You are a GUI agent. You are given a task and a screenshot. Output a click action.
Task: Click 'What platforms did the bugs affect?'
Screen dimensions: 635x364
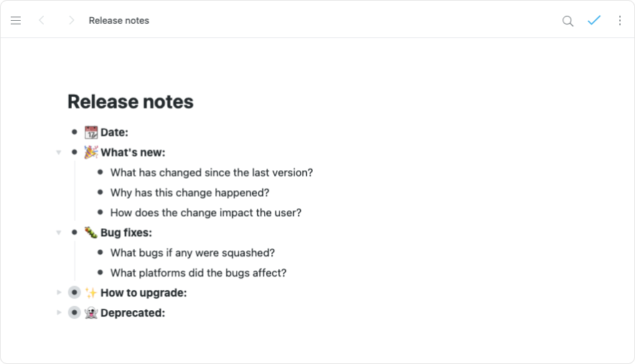coord(198,273)
